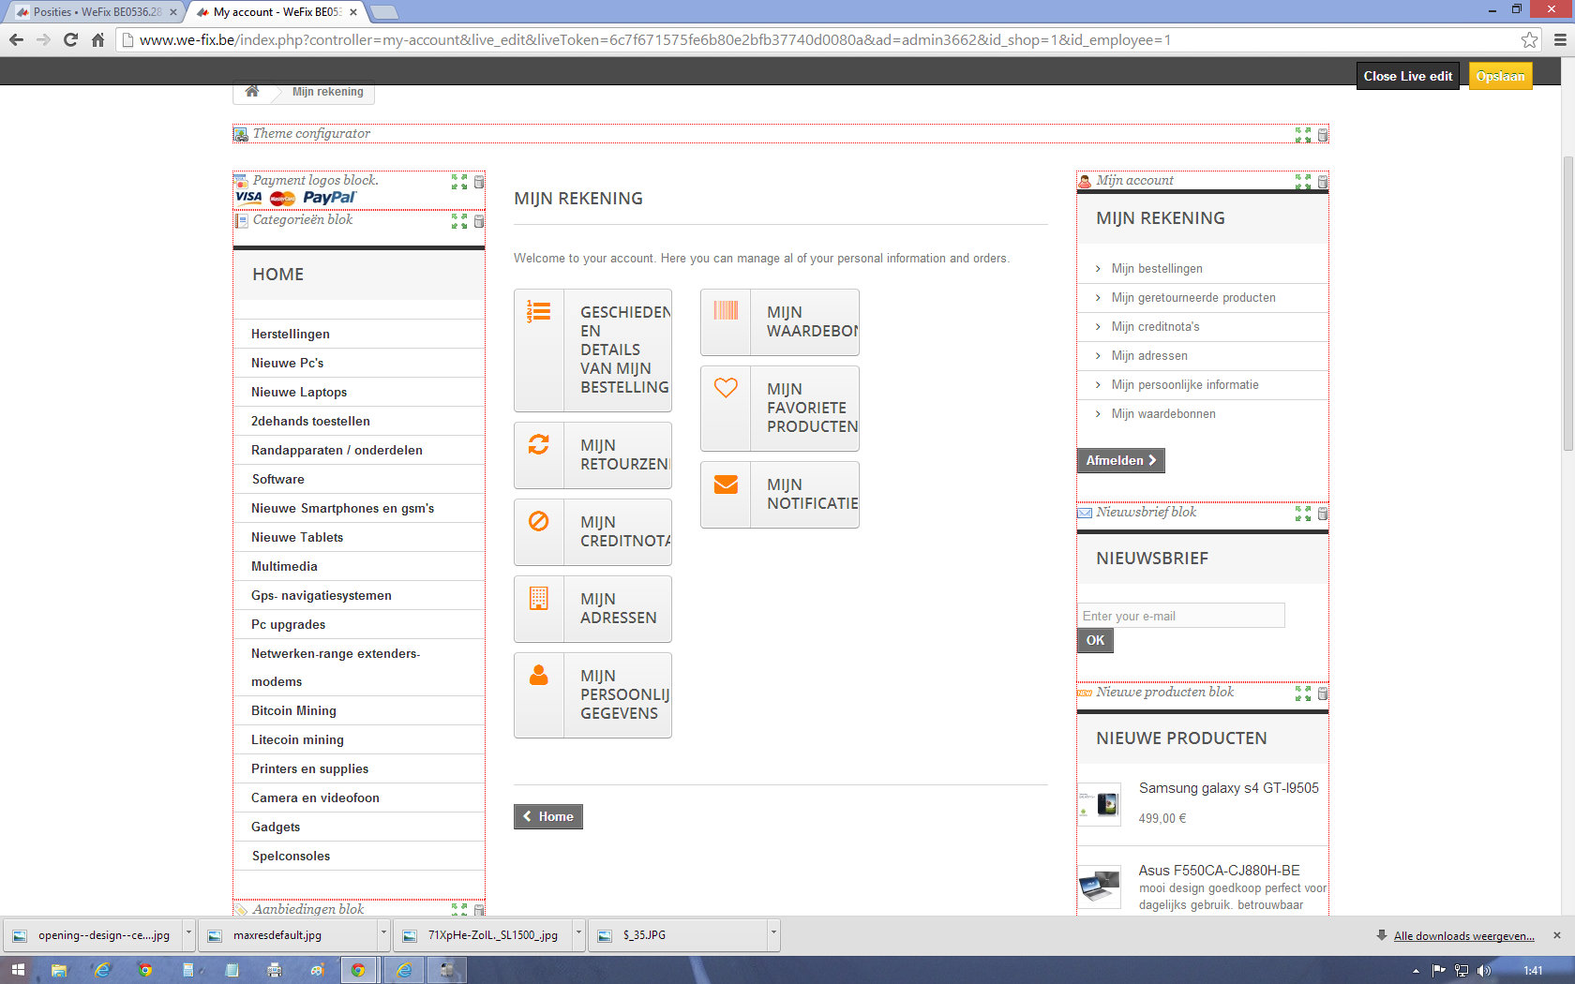Viewport: 1575px width, 984px height.
Task: Click the envelope icon for Mijn notificaties
Action: click(726, 485)
